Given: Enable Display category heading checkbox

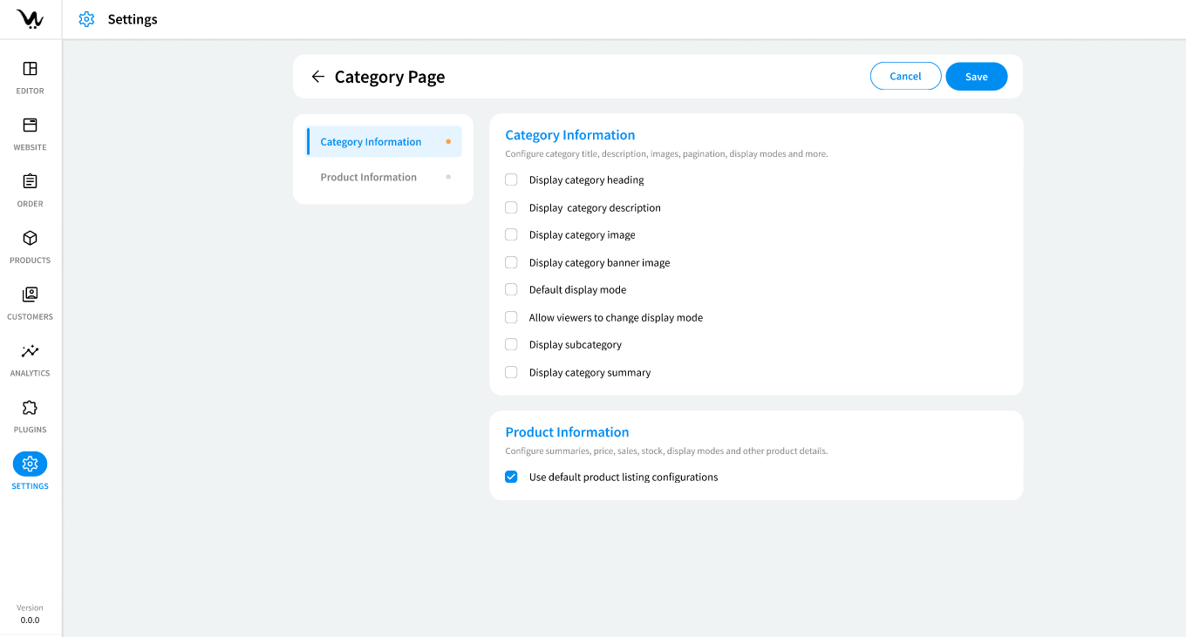Looking at the screenshot, I should (x=511, y=180).
